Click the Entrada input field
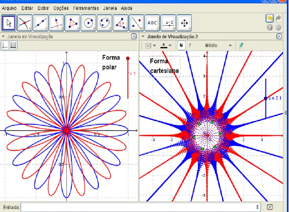The image size is (289, 212). (140, 207)
